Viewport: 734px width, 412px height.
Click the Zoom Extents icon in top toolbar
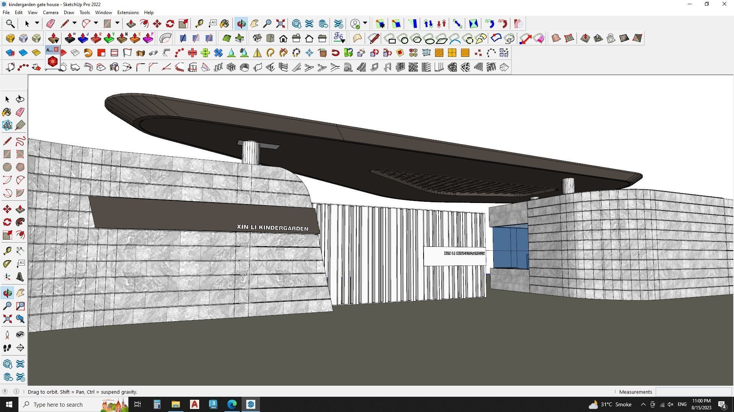click(x=280, y=24)
